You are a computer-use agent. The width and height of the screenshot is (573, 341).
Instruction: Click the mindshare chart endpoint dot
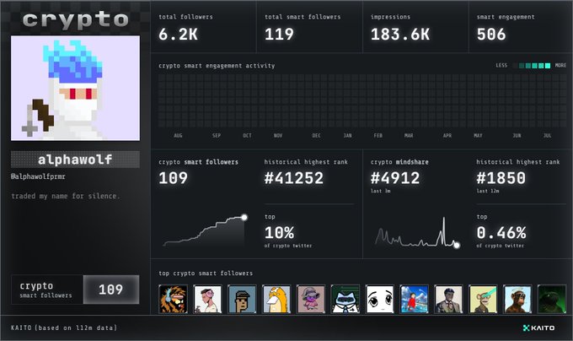coord(457,245)
